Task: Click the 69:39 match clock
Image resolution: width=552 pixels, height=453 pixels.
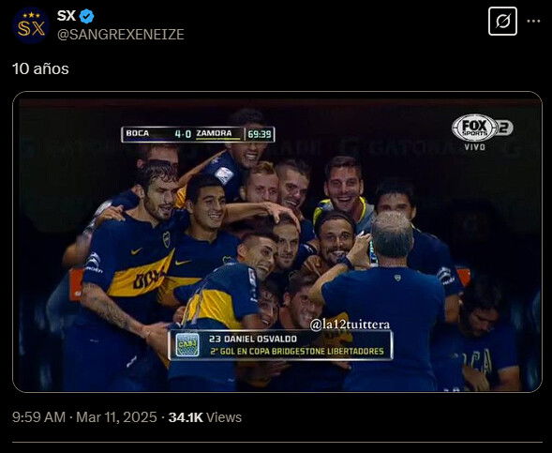Action: tap(260, 134)
